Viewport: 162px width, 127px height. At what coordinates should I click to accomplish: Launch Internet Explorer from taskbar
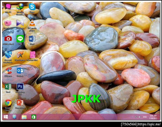(x=14, y=117)
